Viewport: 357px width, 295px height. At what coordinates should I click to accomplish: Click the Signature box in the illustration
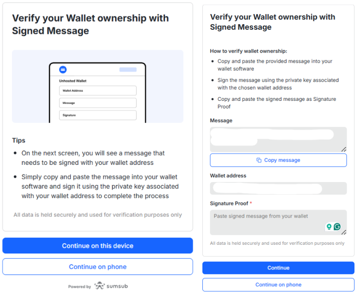(x=98, y=115)
